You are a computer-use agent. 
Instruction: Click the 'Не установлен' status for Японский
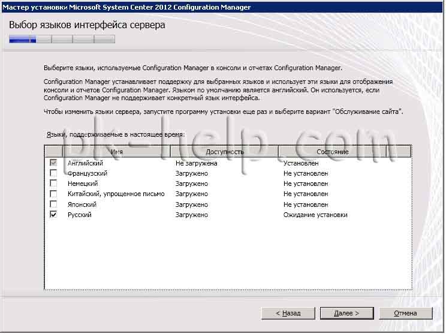(306, 204)
